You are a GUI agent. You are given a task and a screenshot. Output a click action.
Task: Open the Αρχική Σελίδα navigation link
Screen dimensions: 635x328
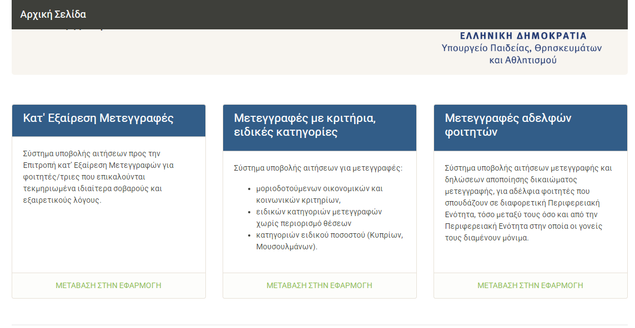(53, 14)
